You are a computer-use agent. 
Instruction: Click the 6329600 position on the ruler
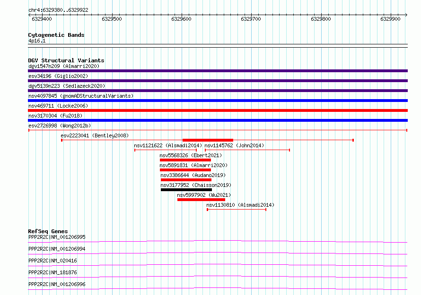coord(182,19)
